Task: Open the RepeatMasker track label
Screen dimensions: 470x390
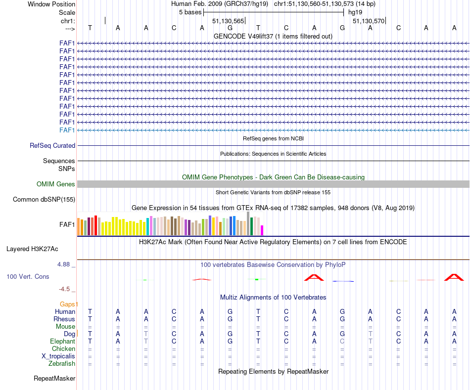Action: (54, 378)
